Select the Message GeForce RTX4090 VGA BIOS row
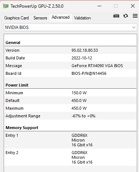Screen dimensions: 139x172 coord(70,66)
